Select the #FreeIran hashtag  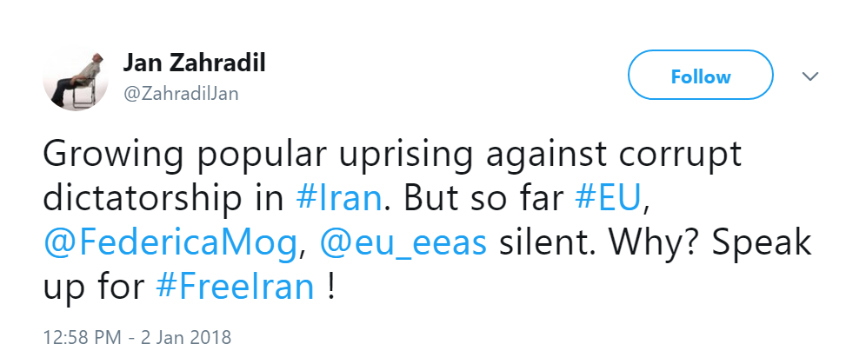point(236,287)
